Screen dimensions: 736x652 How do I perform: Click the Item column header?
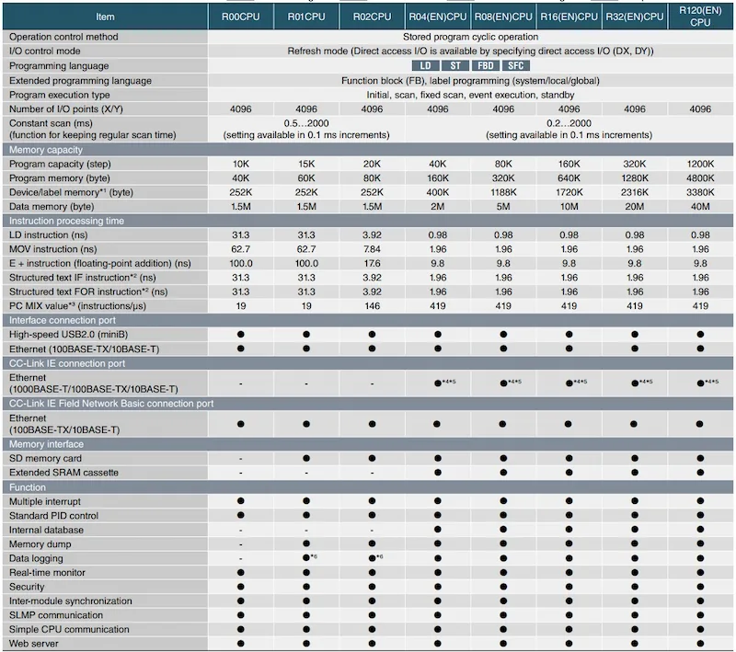coord(105,17)
